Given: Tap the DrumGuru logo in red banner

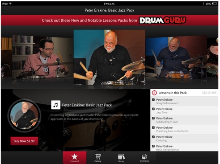Looking at the screenshot, I should (x=163, y=20).
